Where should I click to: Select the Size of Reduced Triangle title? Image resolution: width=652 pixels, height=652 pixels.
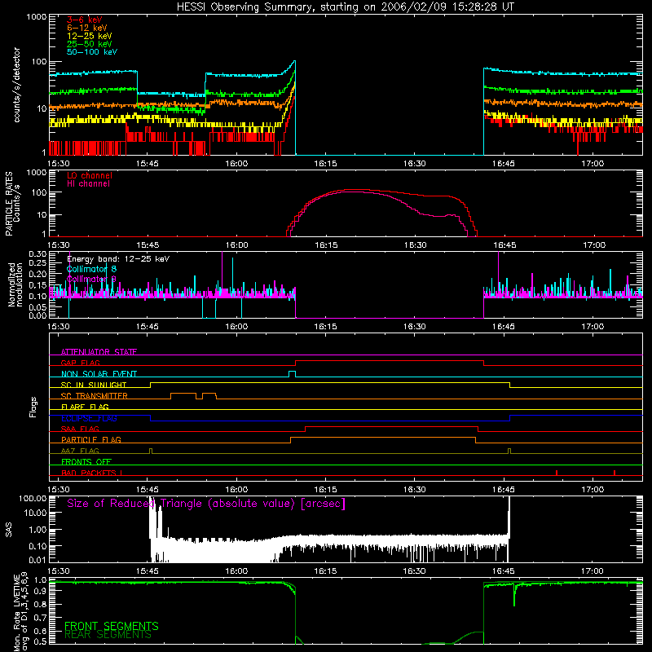click(x=206, y=504)
